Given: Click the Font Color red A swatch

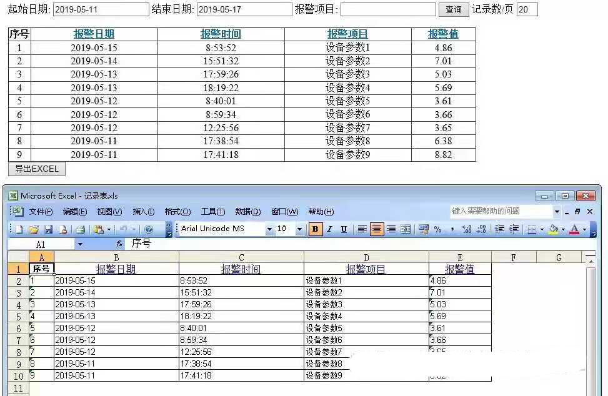Looking at the screenshot, I should [x=575, y=229].
